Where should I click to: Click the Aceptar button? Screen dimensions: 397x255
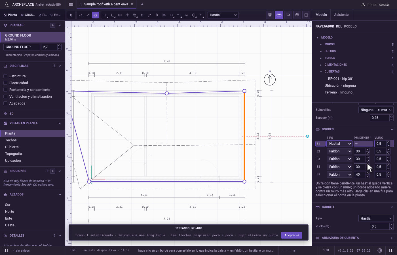coord(292,235)
